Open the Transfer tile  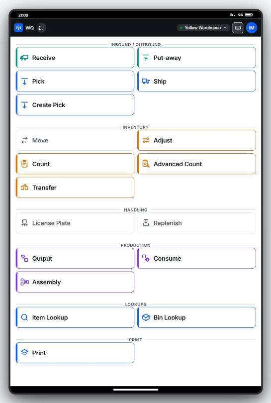click(x=75, y=188)
